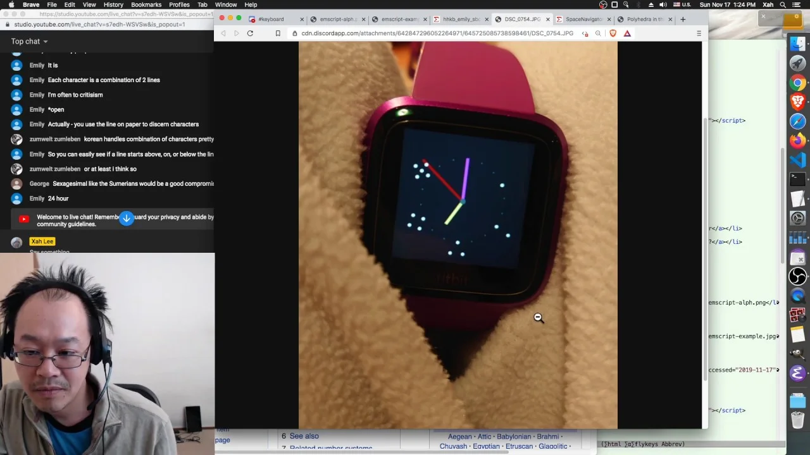The height and width of the screenshot is (455, 810).
Task: Go back in Brave browser
Action: coord(223,33)
